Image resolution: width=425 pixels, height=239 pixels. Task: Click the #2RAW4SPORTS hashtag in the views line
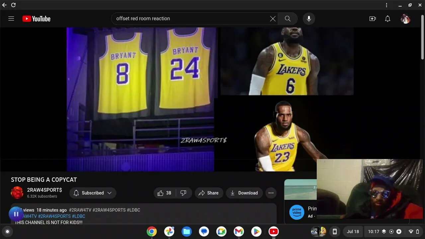(109, 210)
